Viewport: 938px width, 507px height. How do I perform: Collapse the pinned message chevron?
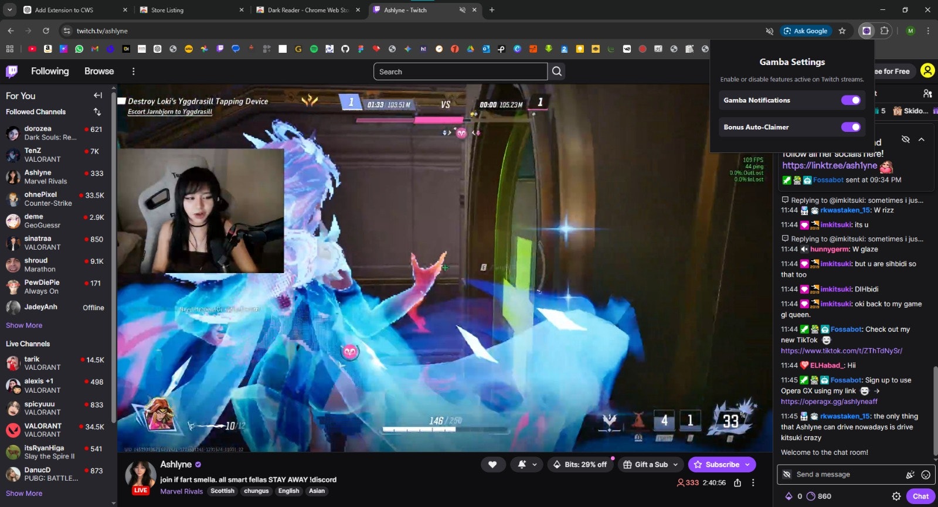922,139
